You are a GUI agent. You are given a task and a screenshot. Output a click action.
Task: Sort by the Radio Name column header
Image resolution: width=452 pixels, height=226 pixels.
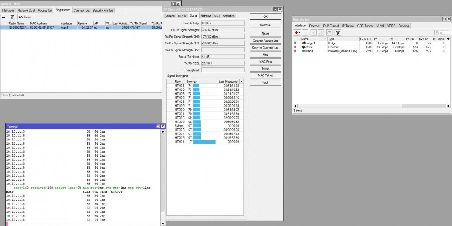[x=17, y=23]
